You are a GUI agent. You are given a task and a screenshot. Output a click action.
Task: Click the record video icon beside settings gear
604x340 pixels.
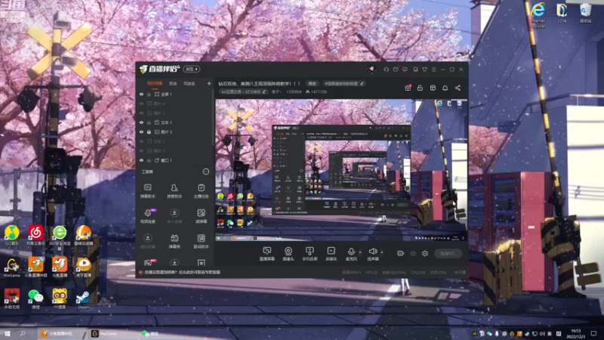(x=401, y=253)
